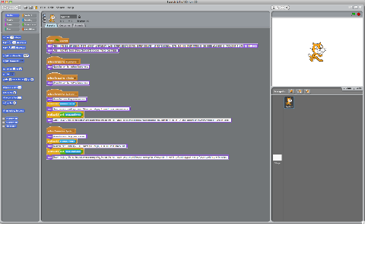Click the set x to block
The image size is (365, 274).
(x=9, y=93)
